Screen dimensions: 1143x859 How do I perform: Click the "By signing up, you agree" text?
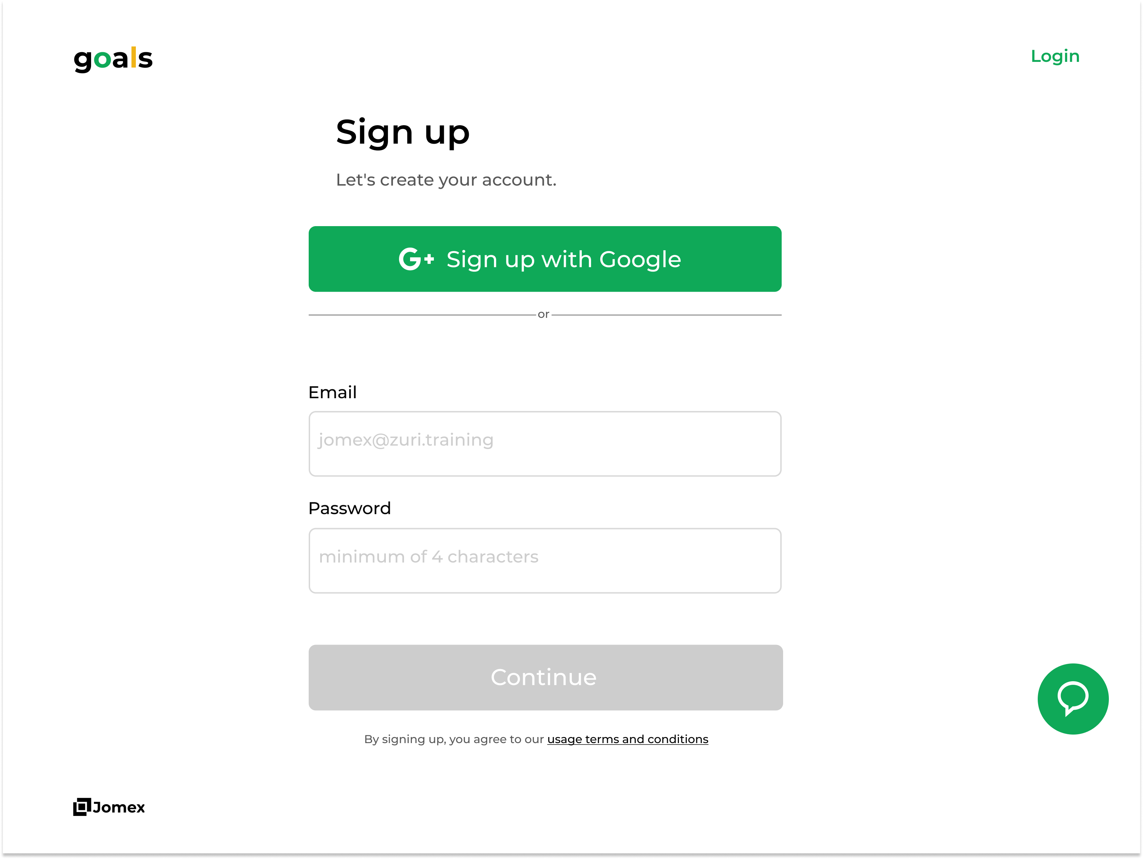point(454,739)
